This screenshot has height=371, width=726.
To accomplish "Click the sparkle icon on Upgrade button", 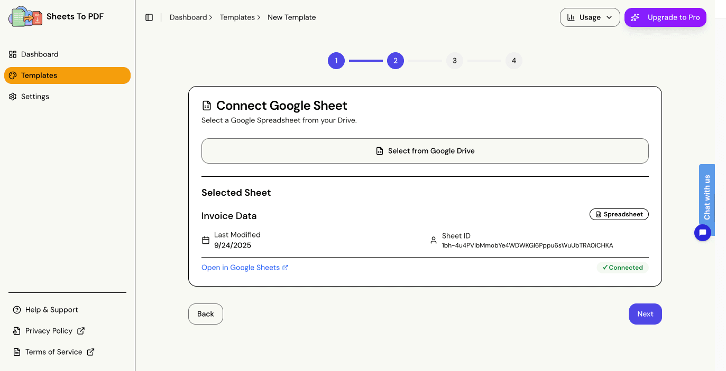I will click(636, 17).
